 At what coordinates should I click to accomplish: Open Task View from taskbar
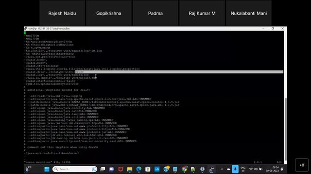tap(103, 169)
